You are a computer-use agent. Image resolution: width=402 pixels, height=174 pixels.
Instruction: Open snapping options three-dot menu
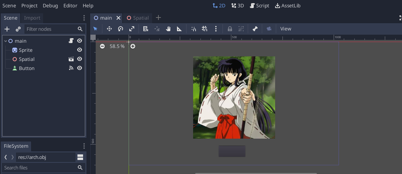point(216,29)
